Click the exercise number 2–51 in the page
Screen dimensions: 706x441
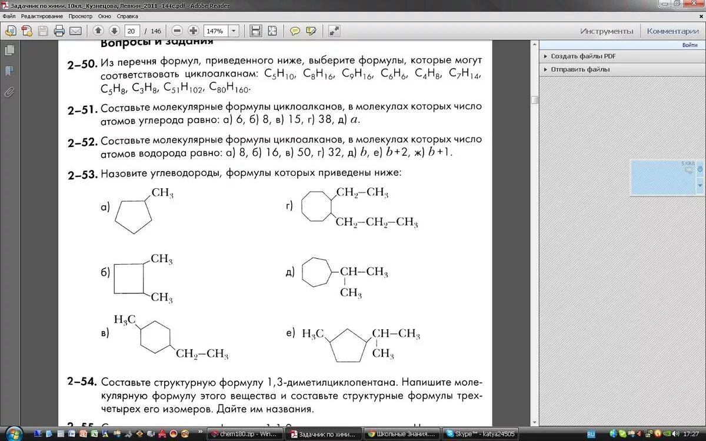pos(82,109)
